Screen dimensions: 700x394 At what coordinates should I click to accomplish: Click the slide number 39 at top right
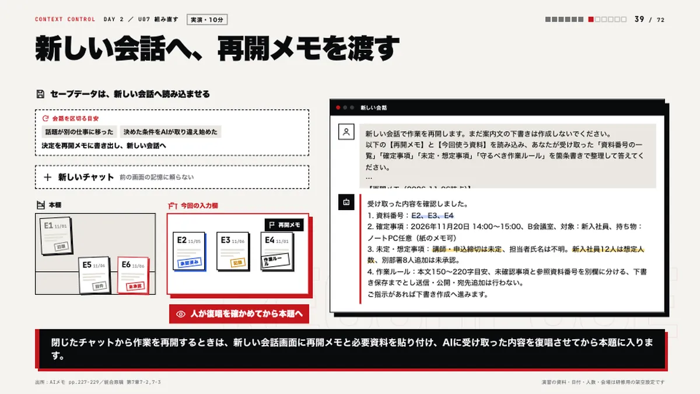(639, 19)
